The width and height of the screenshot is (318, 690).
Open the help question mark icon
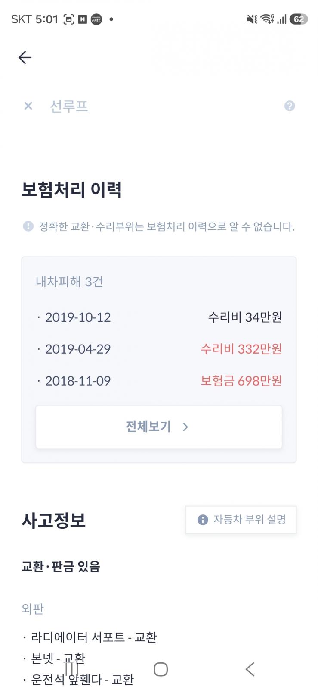(290, 106)
